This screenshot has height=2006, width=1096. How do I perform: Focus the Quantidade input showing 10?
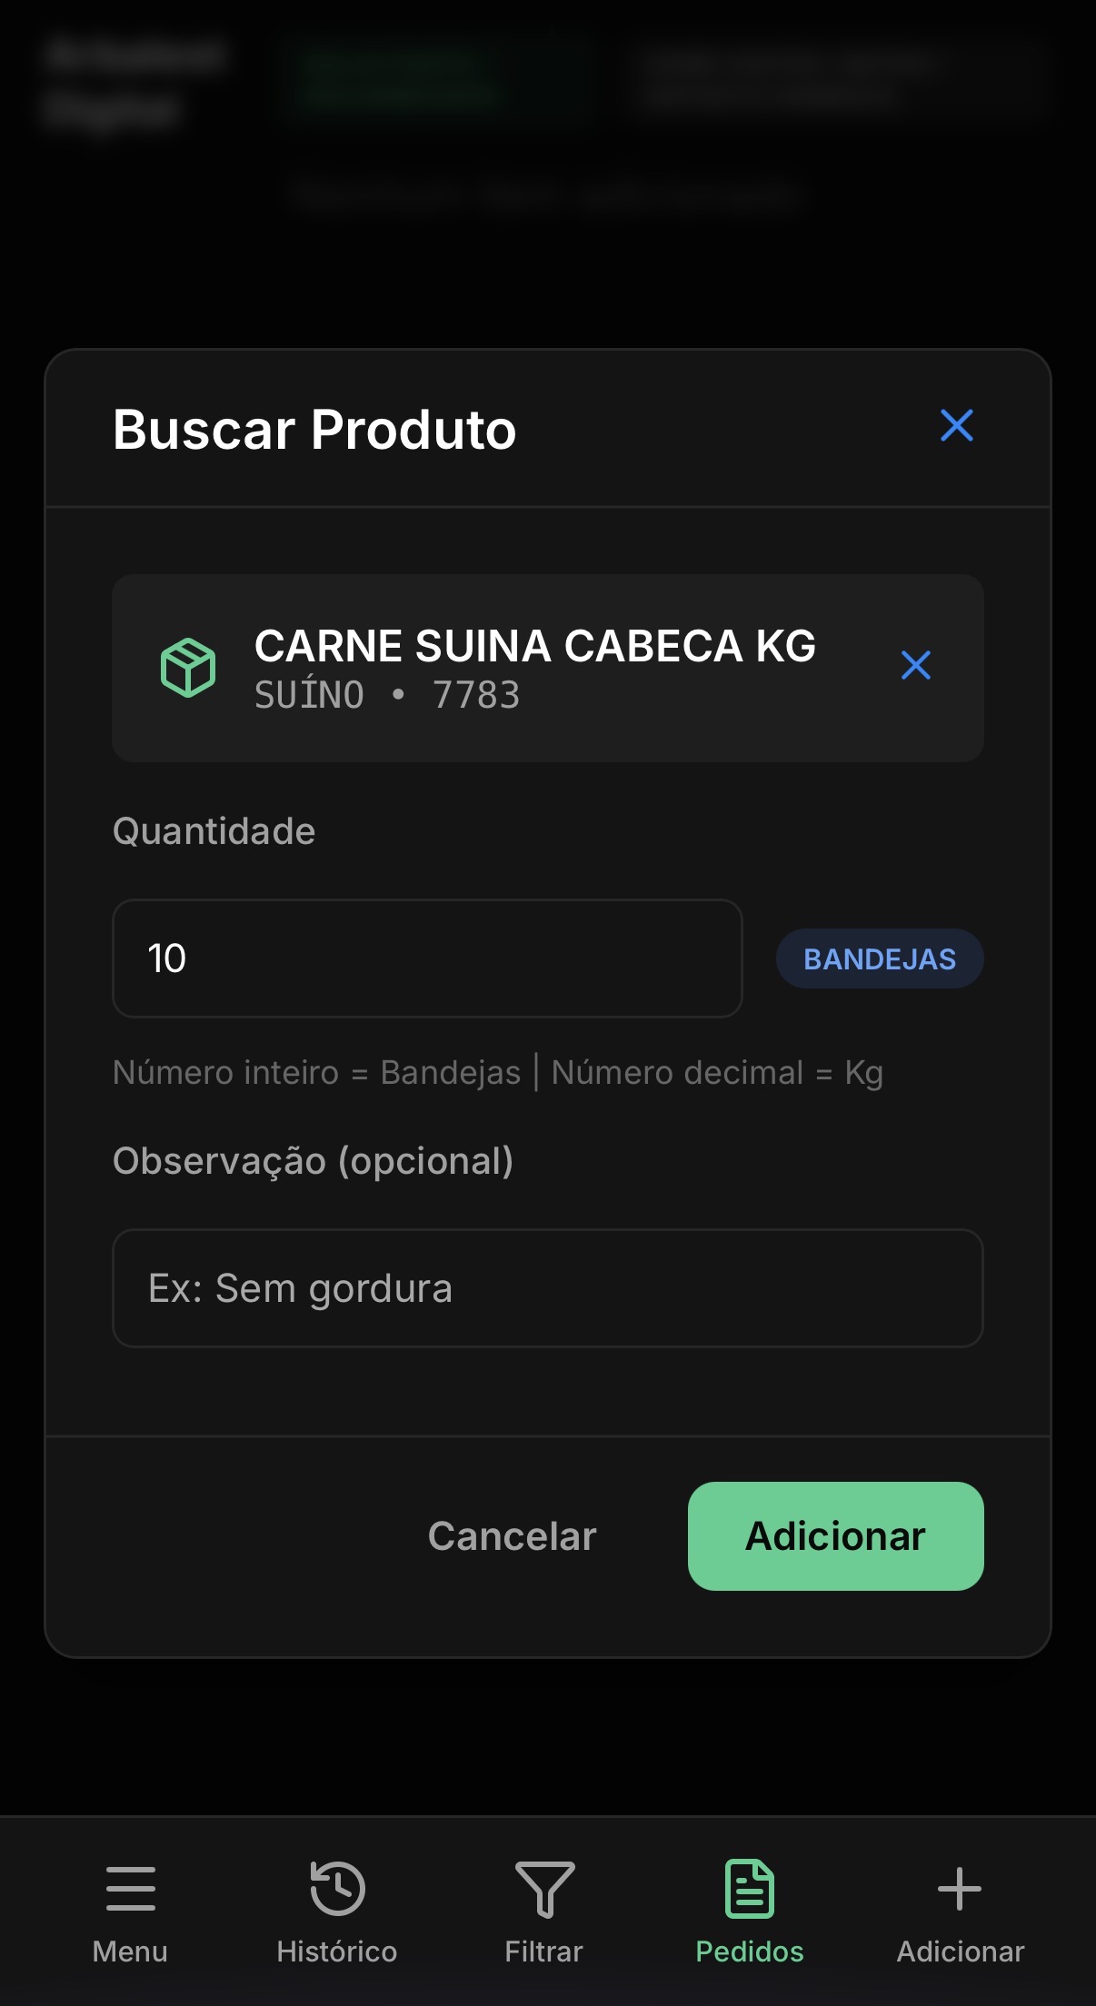click(427, 958)
